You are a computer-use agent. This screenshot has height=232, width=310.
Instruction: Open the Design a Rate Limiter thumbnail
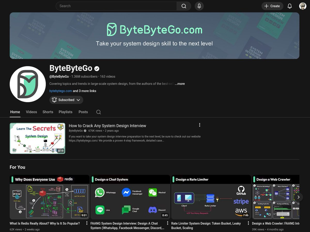coord(211,197)
